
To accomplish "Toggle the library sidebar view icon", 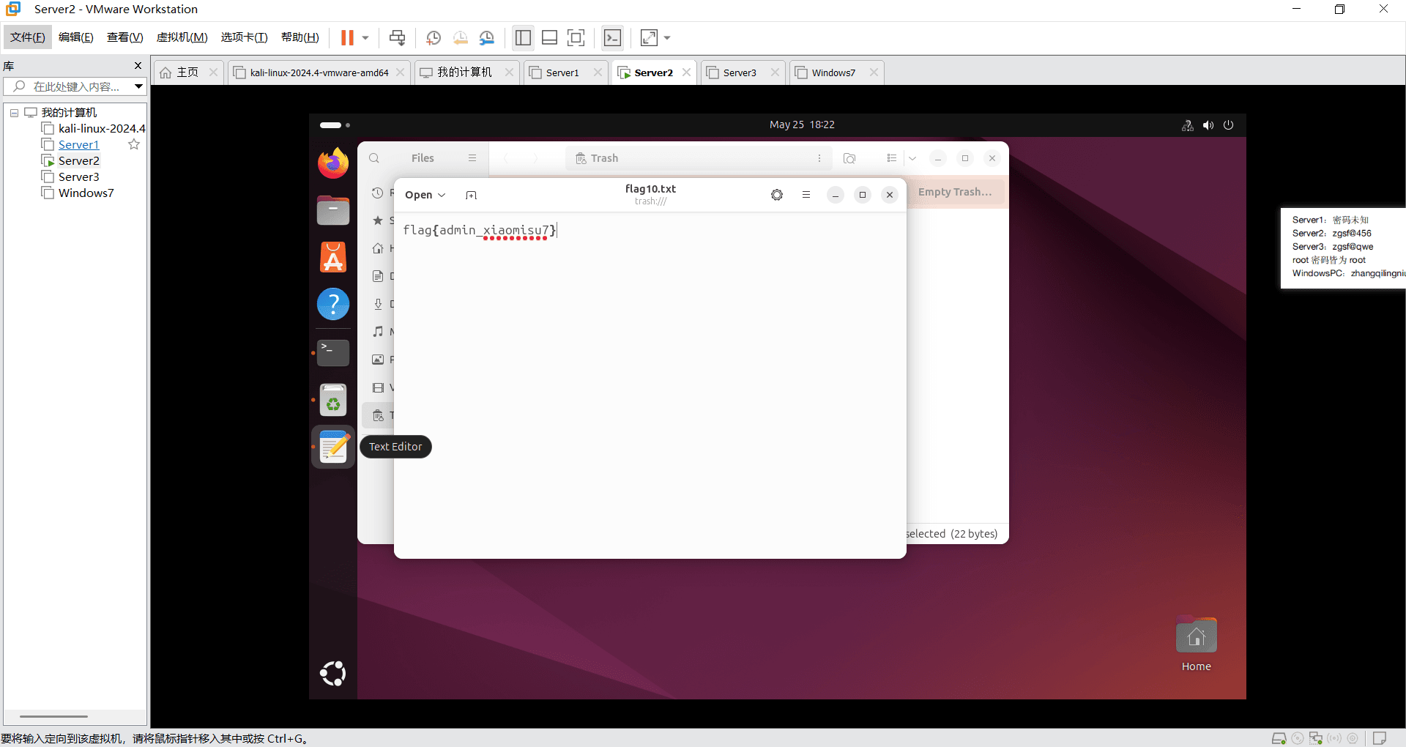I will (523, 38).
